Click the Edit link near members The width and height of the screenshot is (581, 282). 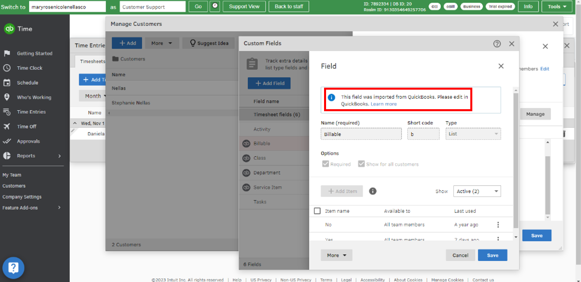545,69
